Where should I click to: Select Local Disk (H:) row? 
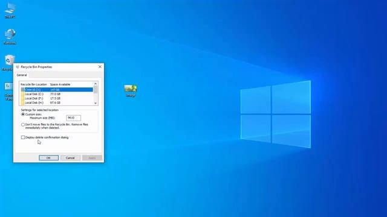pos(57,102)
